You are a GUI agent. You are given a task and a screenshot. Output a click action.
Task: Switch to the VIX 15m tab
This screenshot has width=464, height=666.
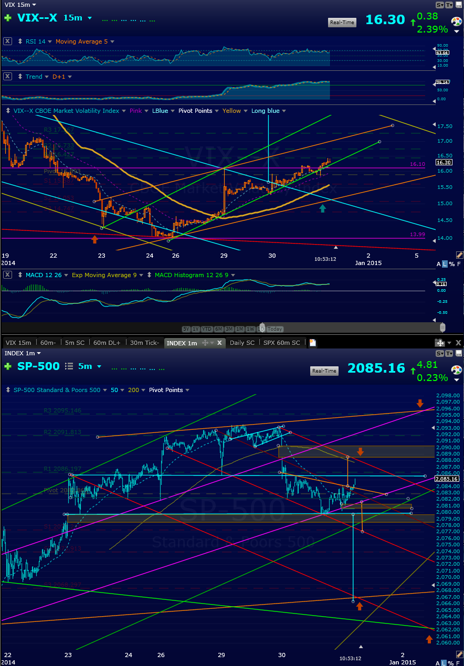tap(17, 343)
